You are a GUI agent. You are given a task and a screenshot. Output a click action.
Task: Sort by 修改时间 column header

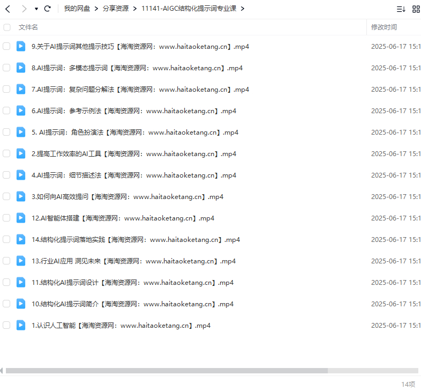384,27
